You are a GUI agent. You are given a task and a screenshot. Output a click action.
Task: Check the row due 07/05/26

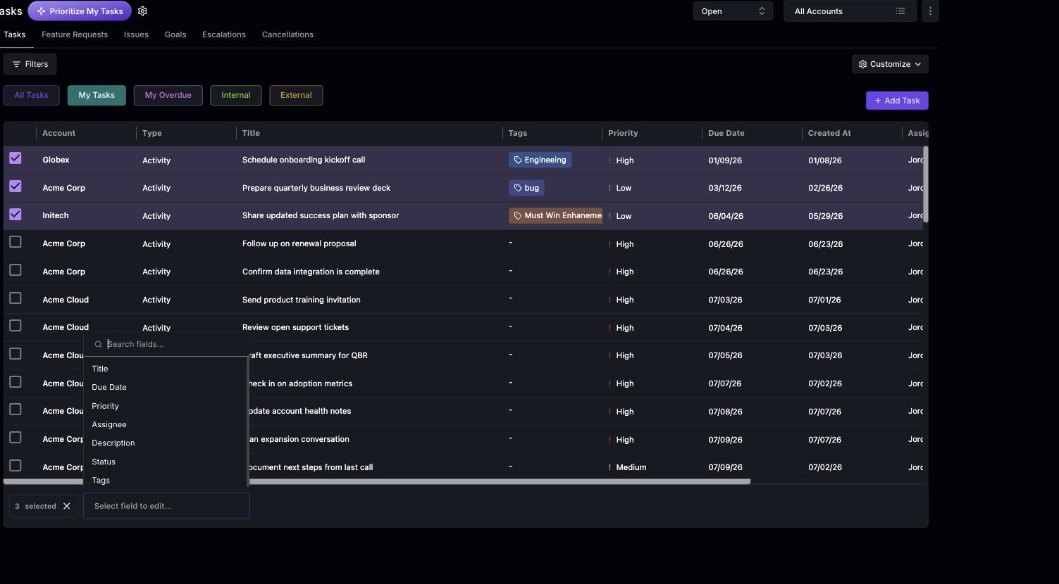pyautogui.click(x=16, y=354)
